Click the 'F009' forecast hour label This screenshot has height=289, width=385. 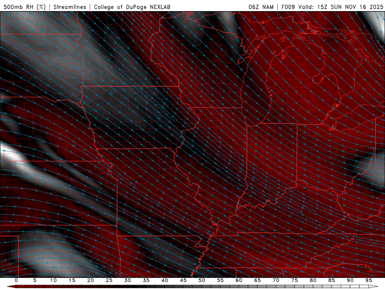click(x=288, y=7)
